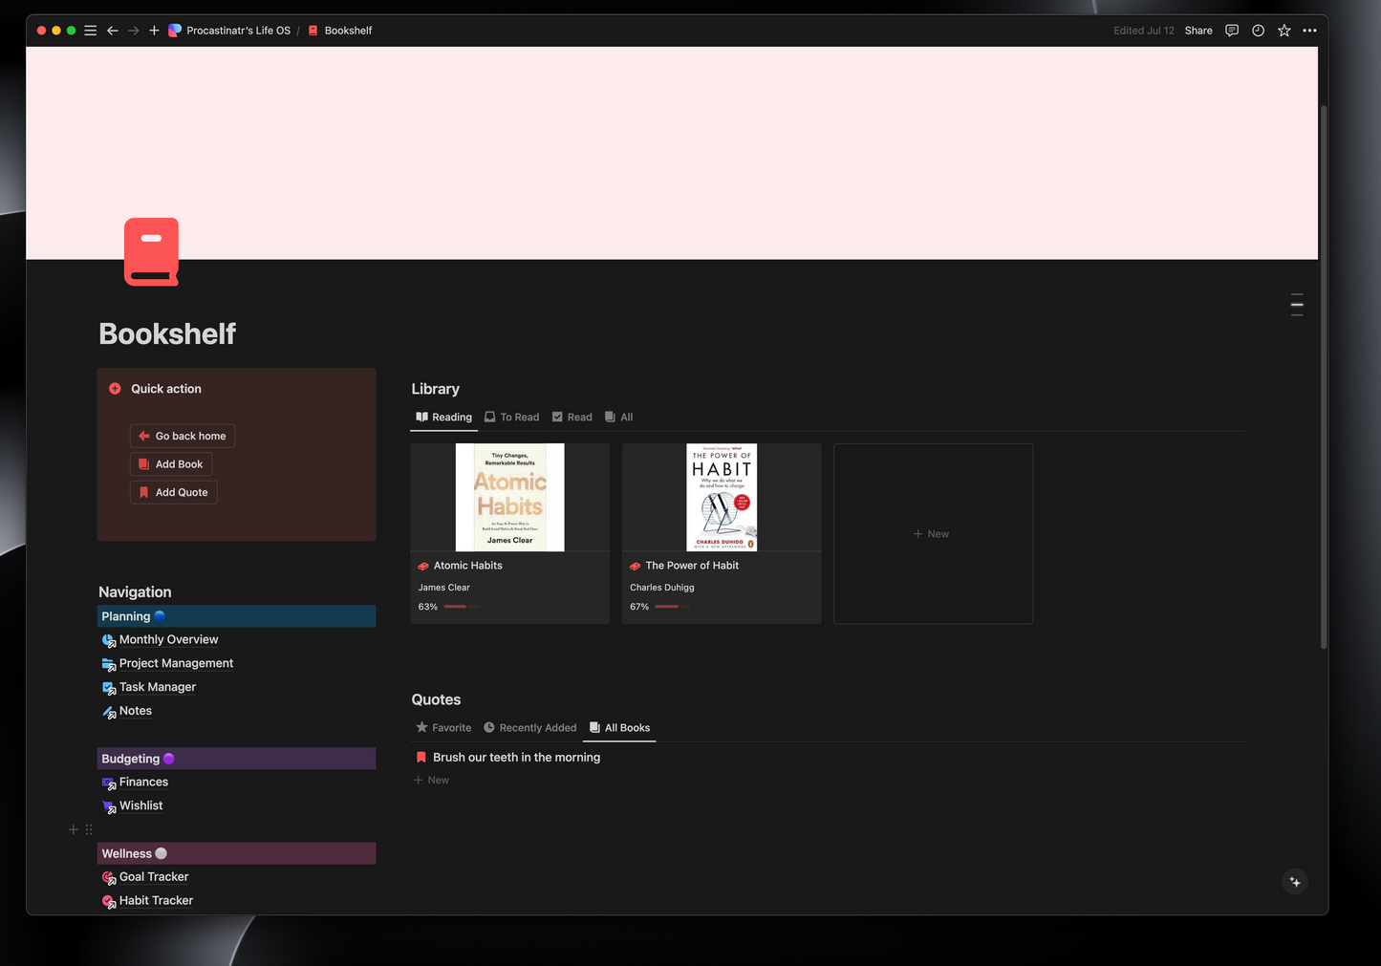Switch to the To Read tab
1381x966 pixels.
tap(511, 417)
